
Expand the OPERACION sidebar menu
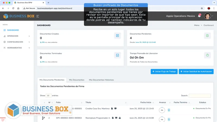(17, 36)
